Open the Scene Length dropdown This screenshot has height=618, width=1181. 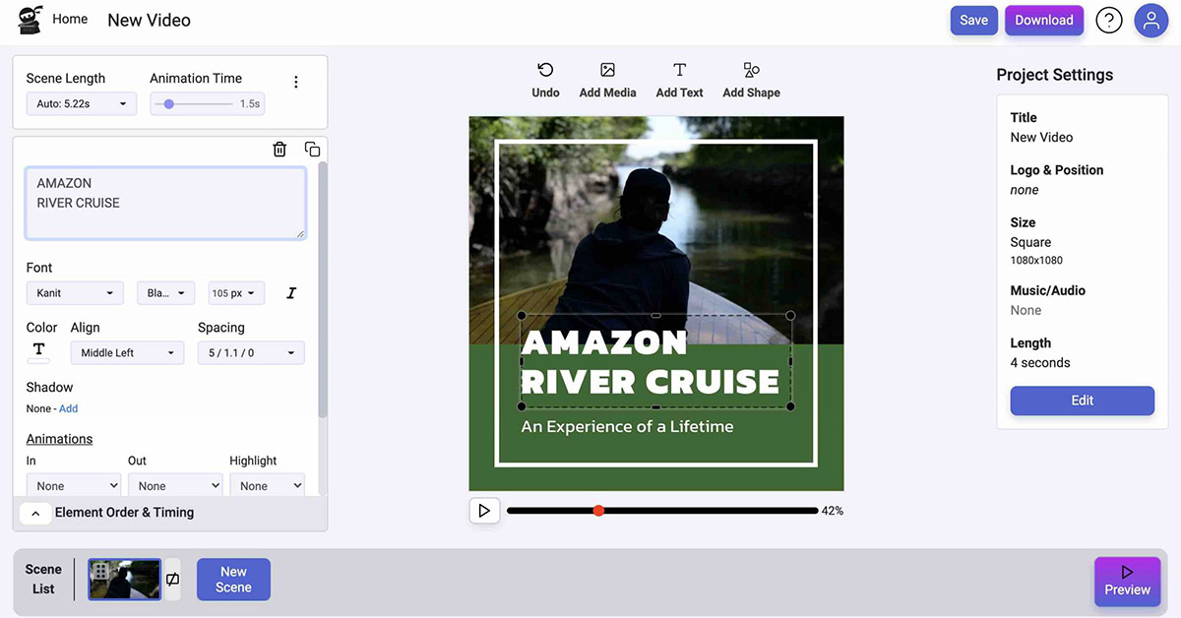[82, 103]
